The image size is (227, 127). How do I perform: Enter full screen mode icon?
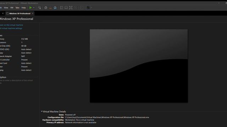pos(71,8)
